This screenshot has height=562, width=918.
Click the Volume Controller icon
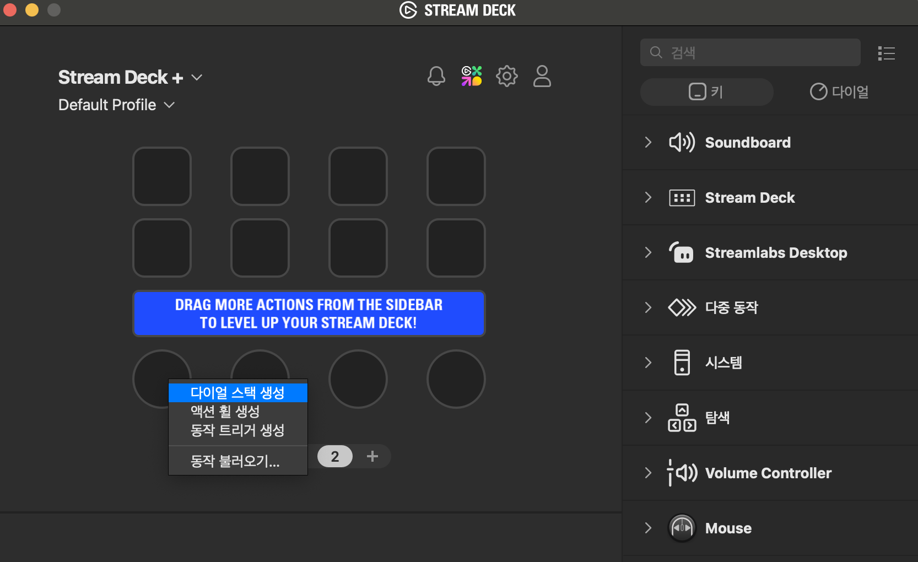[x=682, y=473]
